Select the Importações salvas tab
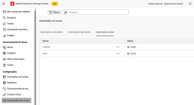This screenshot has width=194, height=105. pyautogui.click(x=105, y=32)
